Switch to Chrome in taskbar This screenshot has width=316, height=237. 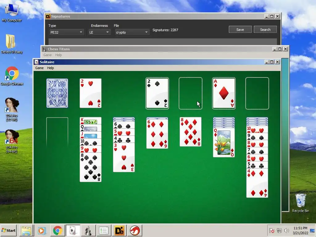58,231
